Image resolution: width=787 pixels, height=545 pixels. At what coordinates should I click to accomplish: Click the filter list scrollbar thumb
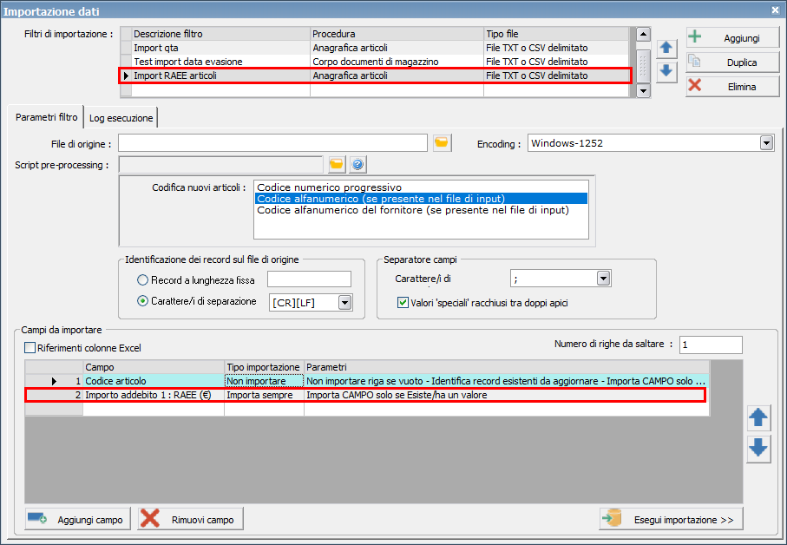pyautogui.click(x=643, y=64)
